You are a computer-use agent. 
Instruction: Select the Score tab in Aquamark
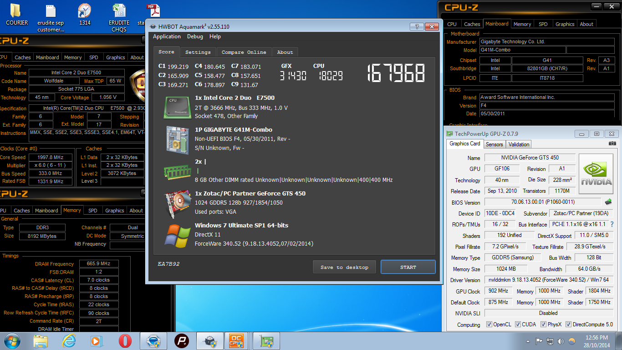(x=166, y=51)
